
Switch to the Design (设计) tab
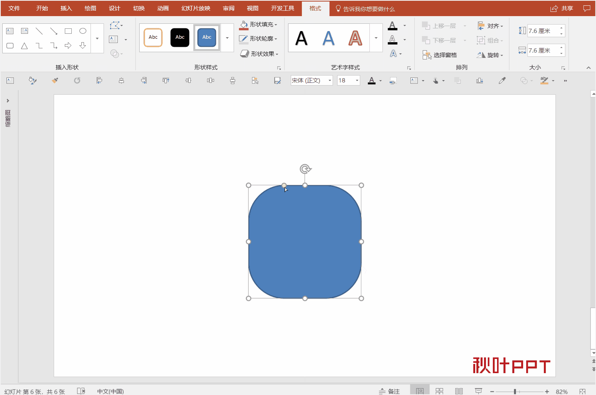115,8
